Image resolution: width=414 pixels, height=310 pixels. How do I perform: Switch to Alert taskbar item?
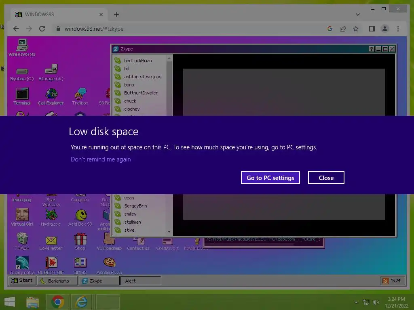141,281
